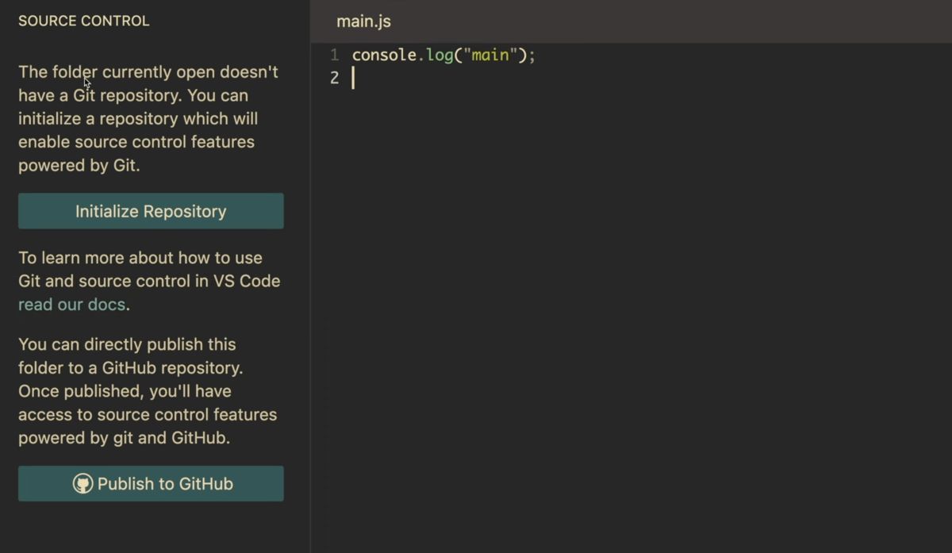The width and height of the screenshot is (952, 553).
Task: Select the SOURCE CONTROL panel header
Action: (83, 21)
